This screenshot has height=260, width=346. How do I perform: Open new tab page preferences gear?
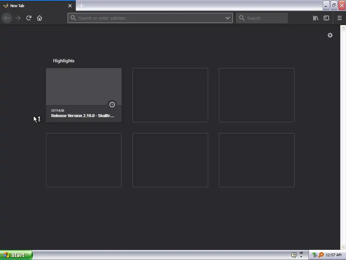point(330,35)
